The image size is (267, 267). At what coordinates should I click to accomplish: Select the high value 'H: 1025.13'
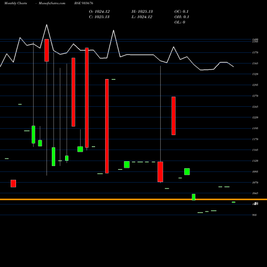pos(142,12)
